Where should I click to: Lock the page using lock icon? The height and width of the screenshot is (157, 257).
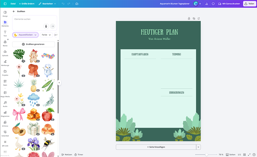pos(189,18)
